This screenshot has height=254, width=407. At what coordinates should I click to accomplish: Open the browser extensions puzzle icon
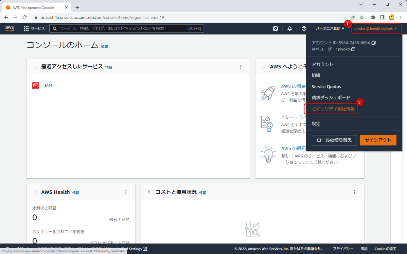pyautogui.click(x=373, y=17)
